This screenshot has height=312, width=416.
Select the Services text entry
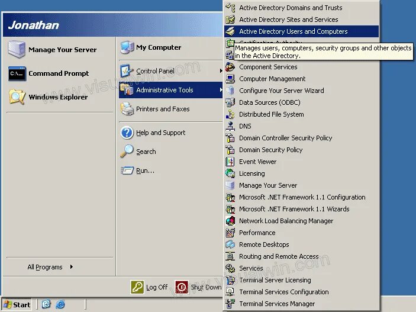[251, 268]
